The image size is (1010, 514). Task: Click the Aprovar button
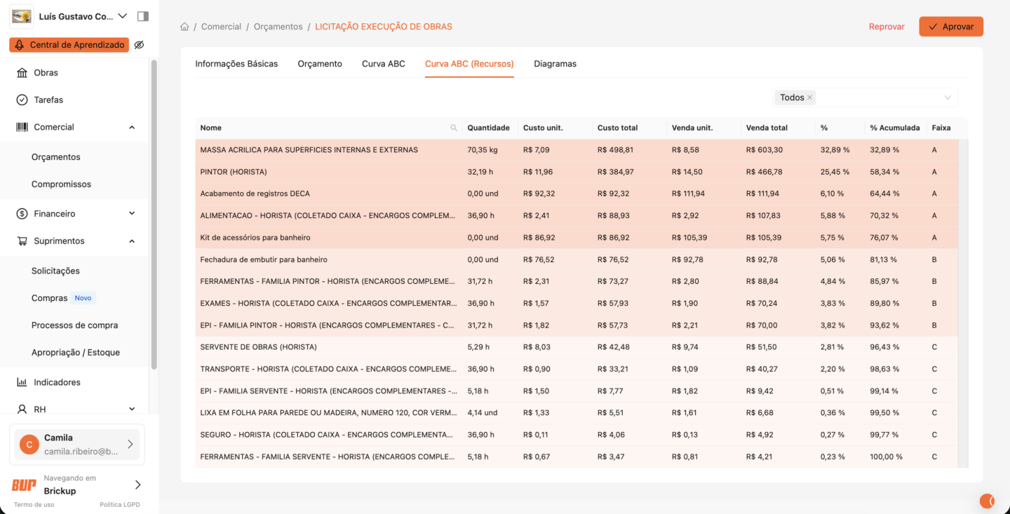click(951, 27)
